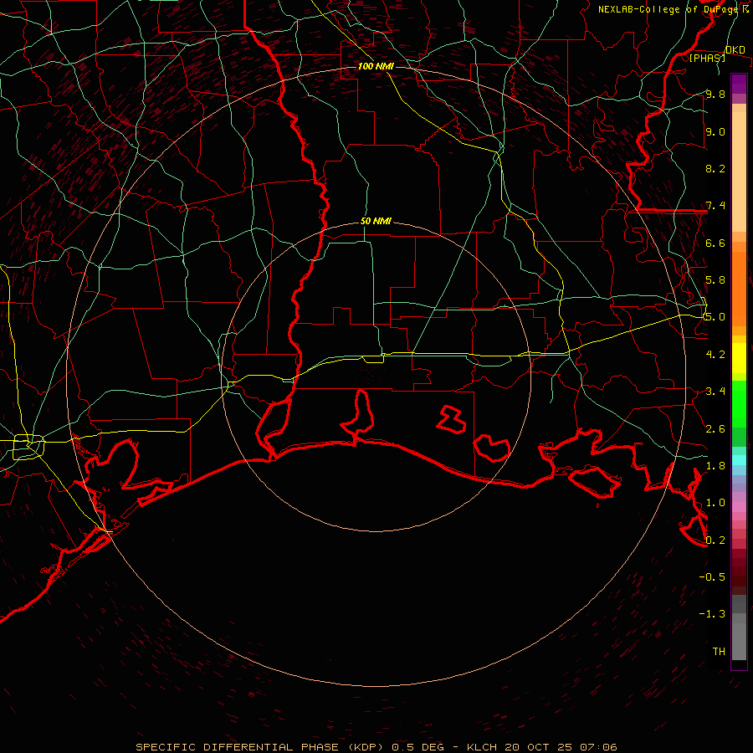The height and width of the screenshot is (753, 753).
Task: Click the 0.5 DEG elevation text
Action: (x=417, y=747)
